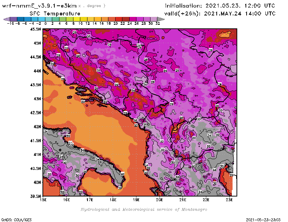Click the '24' value under the color scale

coord(130,24)
